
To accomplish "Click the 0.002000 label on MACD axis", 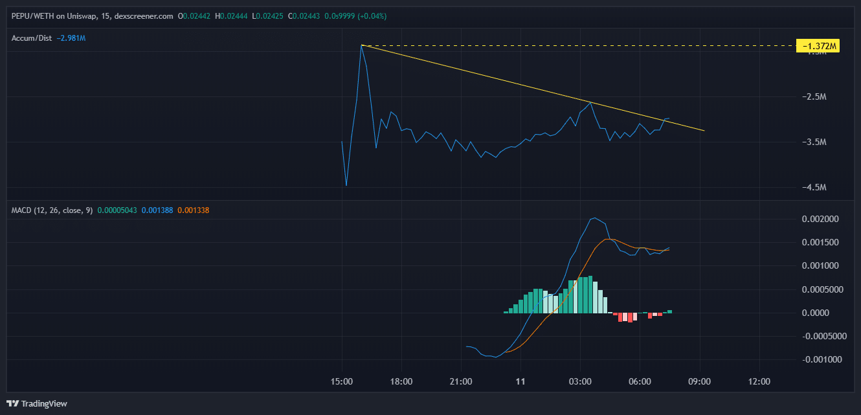I will 820,219.
